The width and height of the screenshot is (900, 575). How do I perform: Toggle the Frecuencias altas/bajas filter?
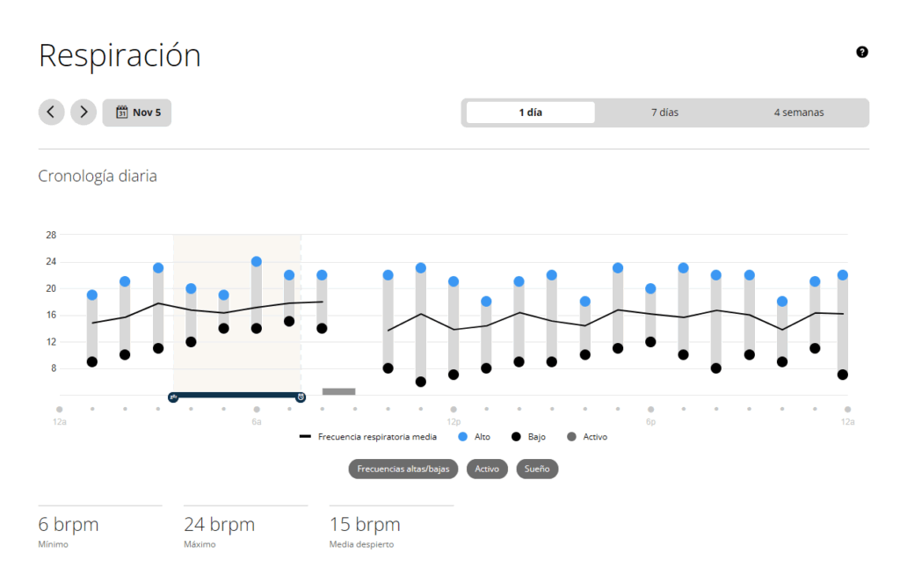pos(403,469)
